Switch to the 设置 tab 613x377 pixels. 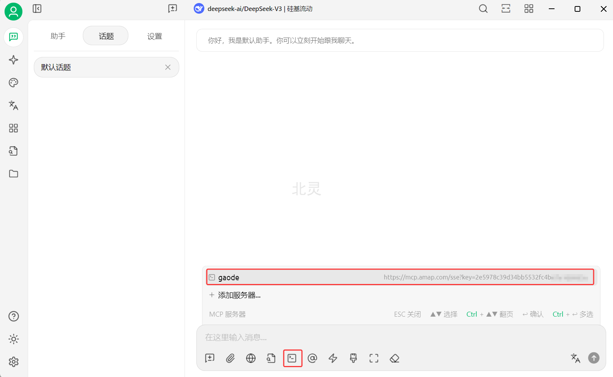coord(155,36)
